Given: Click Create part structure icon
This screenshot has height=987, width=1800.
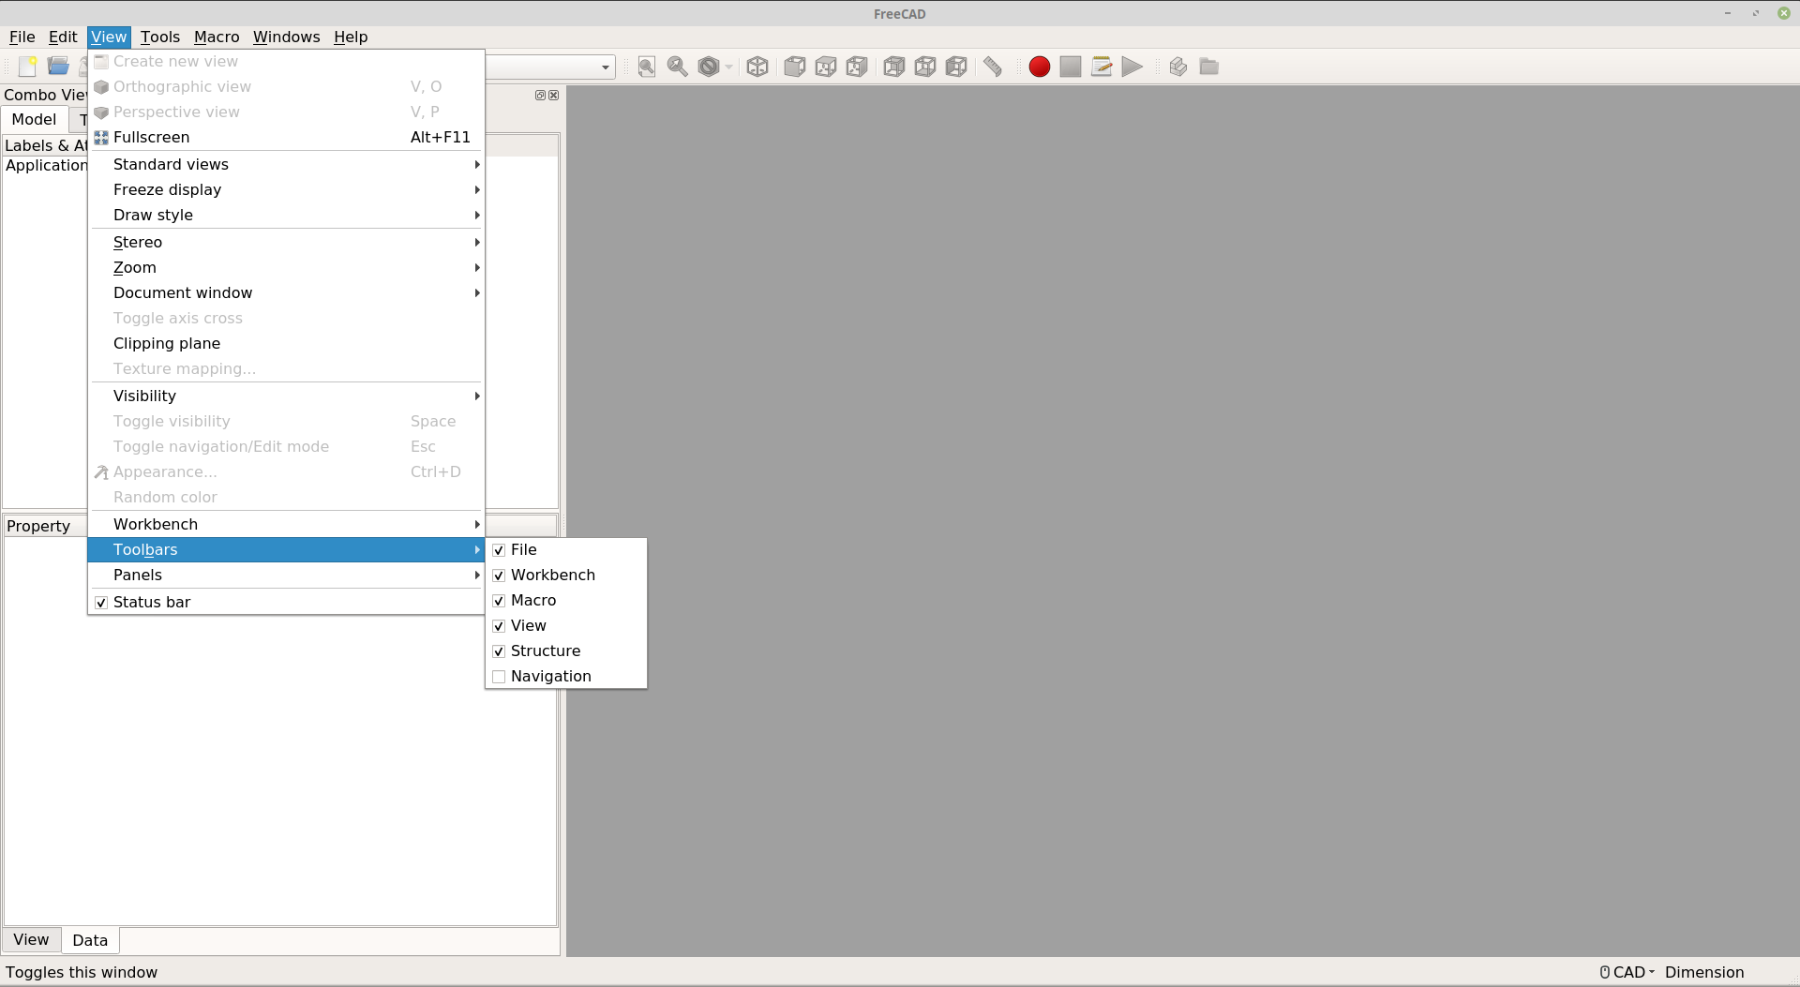Looking at the screenshot, I should [1178, 67].
